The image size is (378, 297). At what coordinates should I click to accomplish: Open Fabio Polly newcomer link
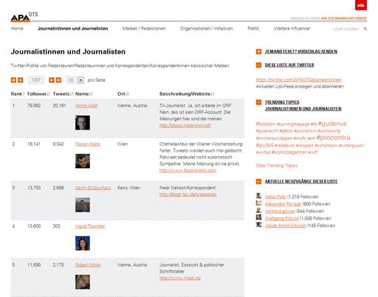275,197
